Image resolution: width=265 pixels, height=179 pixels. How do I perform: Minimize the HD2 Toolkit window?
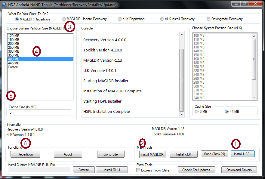[x=236, y=4]
